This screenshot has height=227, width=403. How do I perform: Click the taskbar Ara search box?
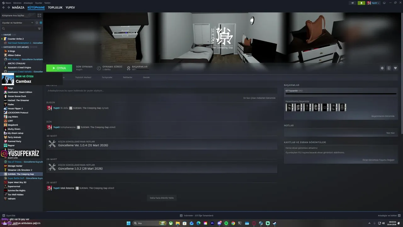click(x=150, y=223)
